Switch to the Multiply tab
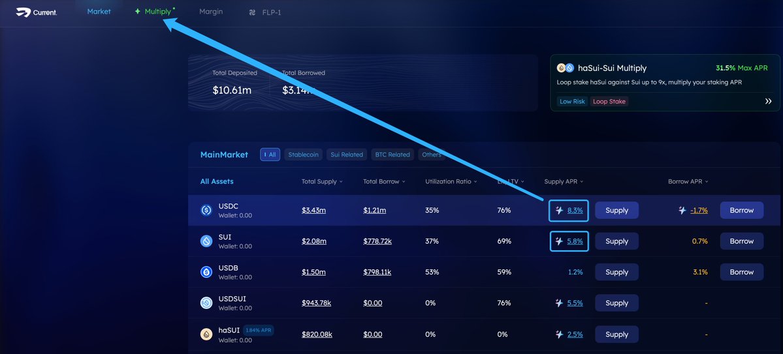The height and width of the screenshot is (354, 783). click(x=158, y=12)
